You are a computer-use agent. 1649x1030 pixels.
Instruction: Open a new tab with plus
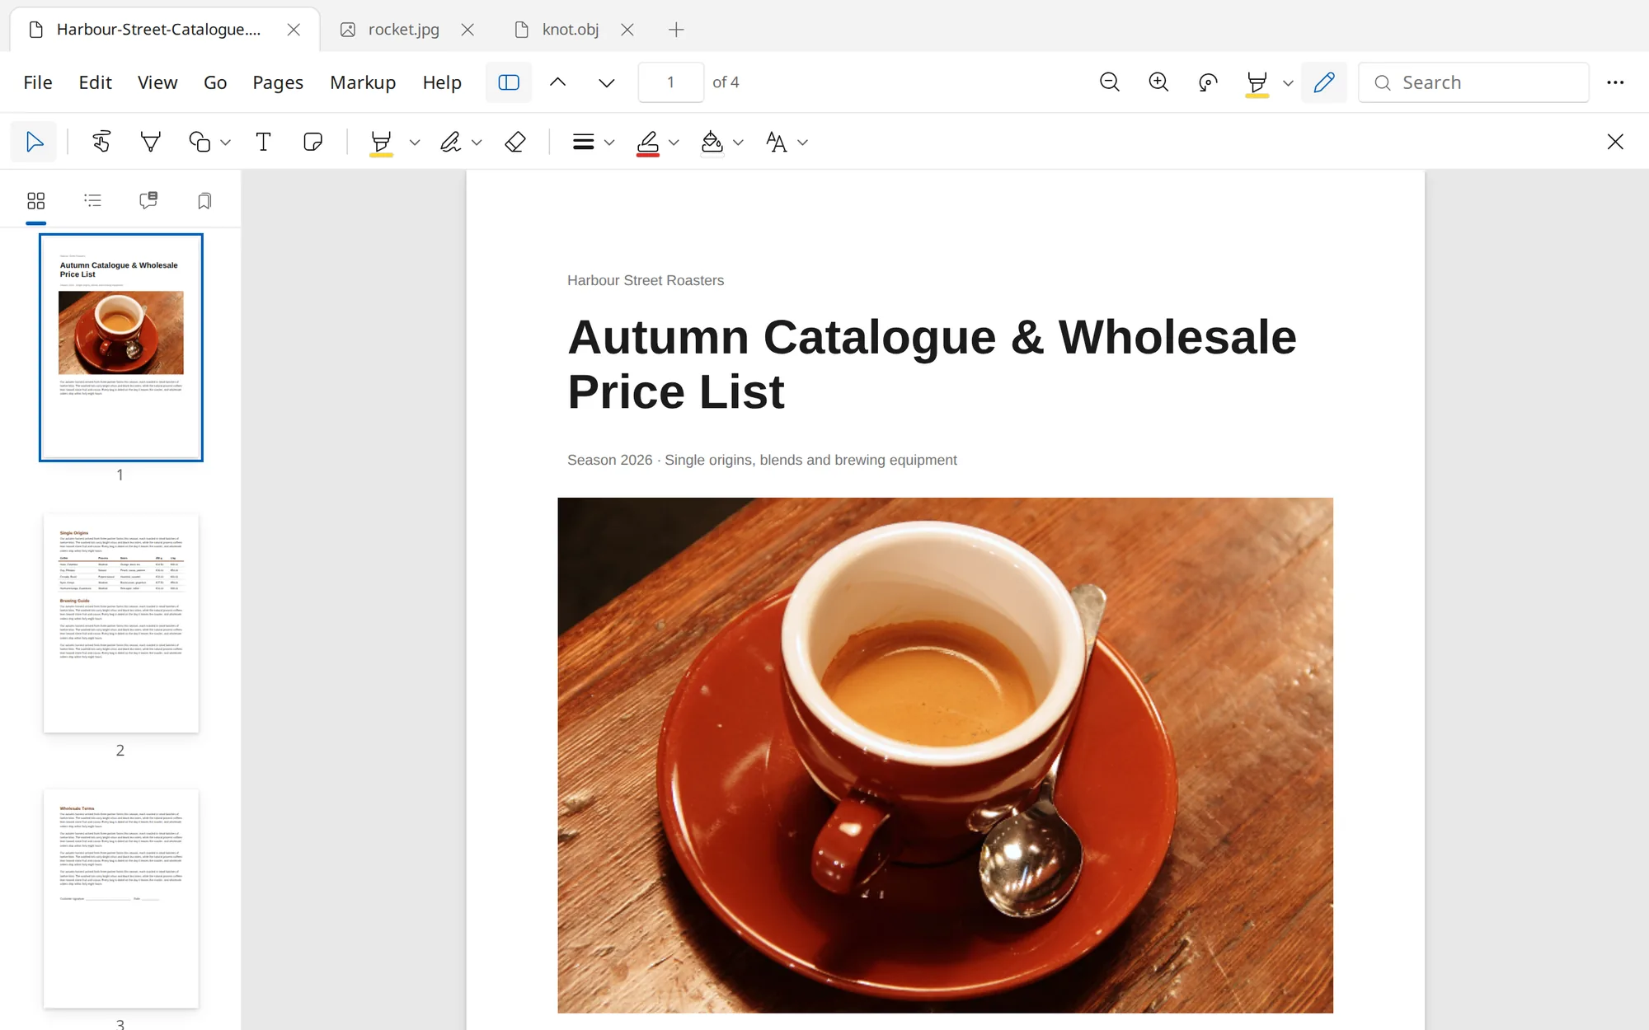pyautogui.click(x=676, y=30)
